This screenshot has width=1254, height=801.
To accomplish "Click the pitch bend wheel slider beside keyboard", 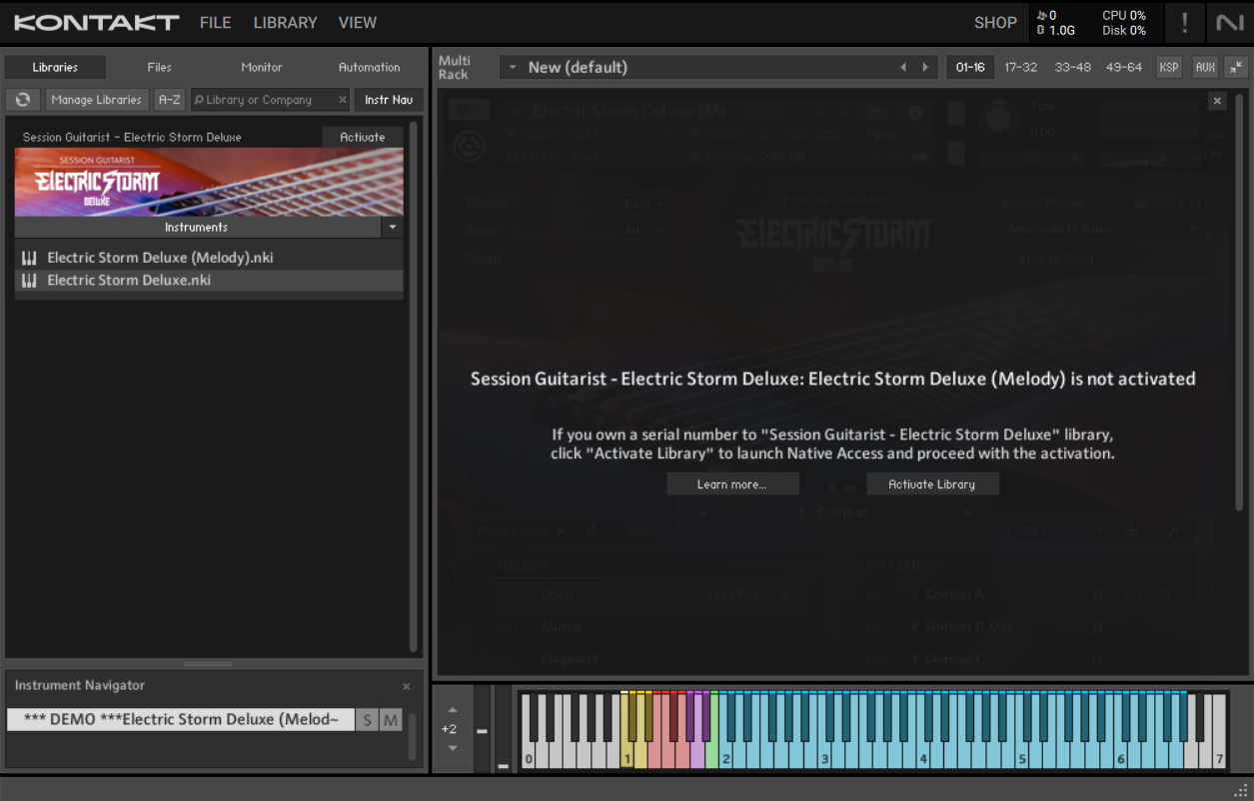I will [483, 731].
